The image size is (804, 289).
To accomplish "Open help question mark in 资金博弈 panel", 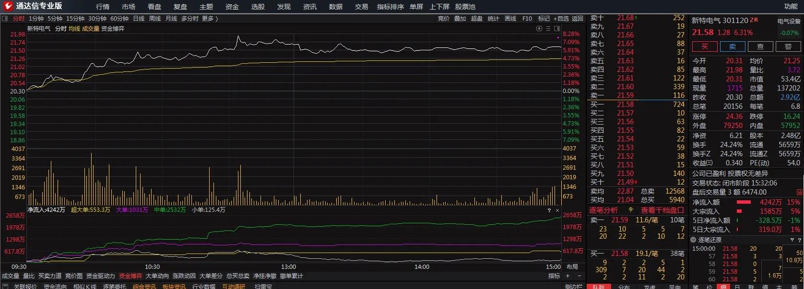I will pyautogui.click(x=549, y=210).
